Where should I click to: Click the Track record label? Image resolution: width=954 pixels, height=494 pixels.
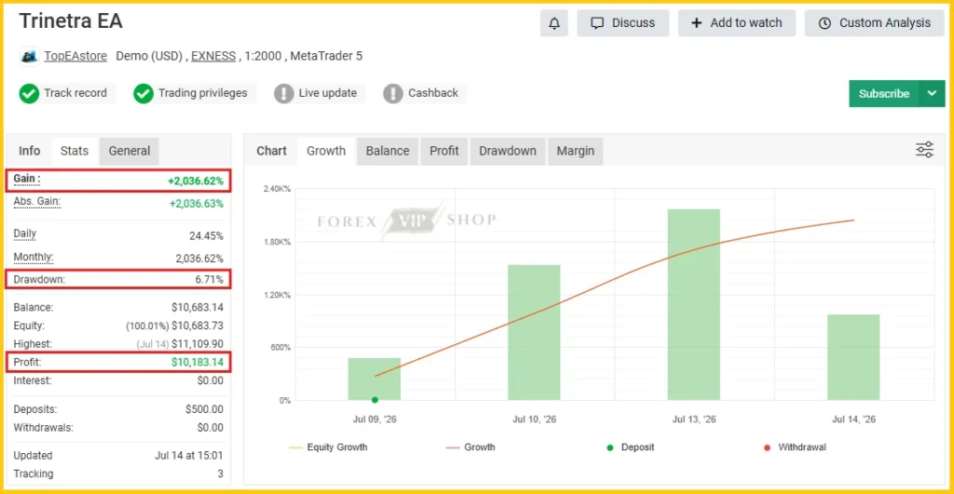[75, 93]
